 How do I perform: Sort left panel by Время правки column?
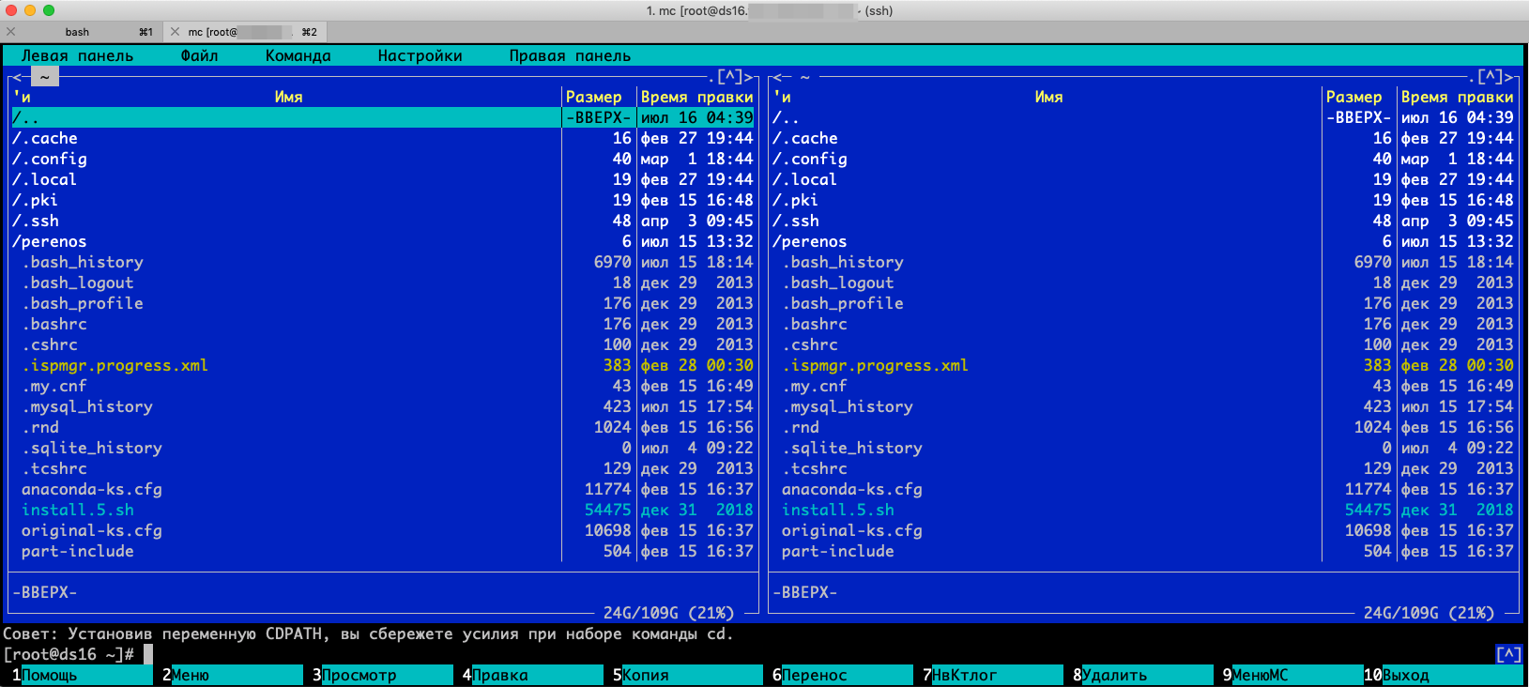pyautogui.click(x=696, y=97)
